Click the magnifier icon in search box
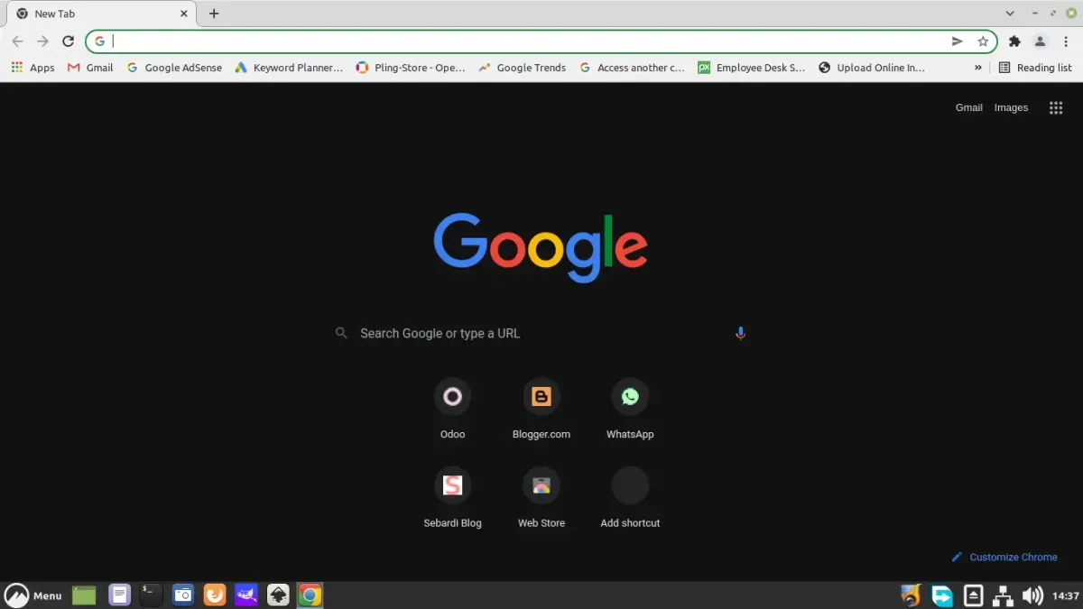Screen dimensions: 1083x609 341,333
